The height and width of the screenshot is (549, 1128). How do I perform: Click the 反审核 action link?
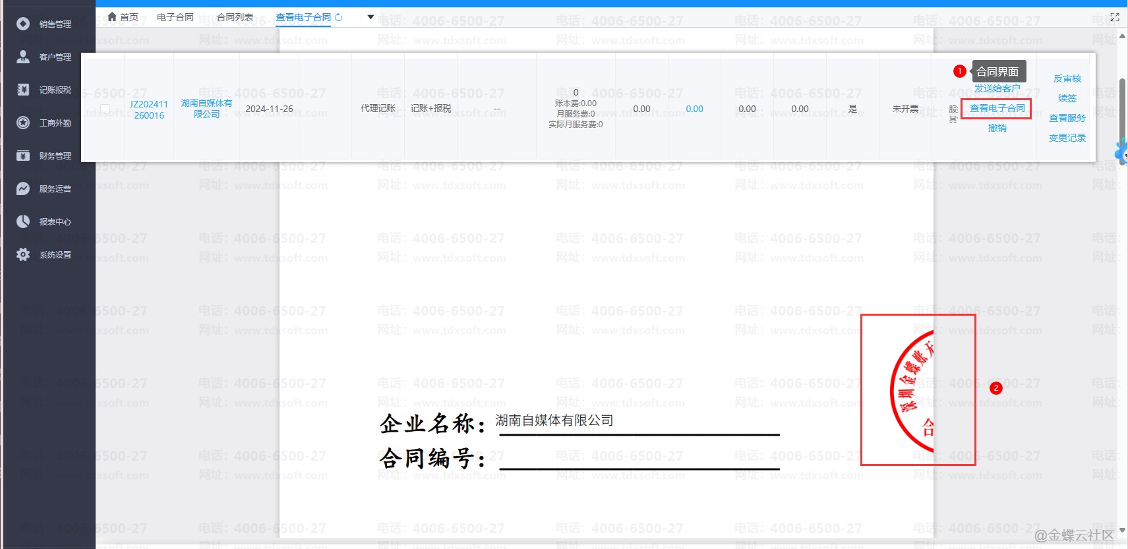tap(1067, 78)
